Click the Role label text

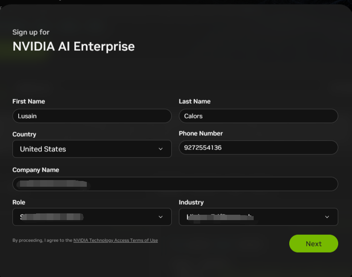19,202
